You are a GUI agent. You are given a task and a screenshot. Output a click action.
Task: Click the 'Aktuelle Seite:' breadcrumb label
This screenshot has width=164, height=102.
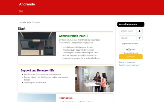[25, 22]
